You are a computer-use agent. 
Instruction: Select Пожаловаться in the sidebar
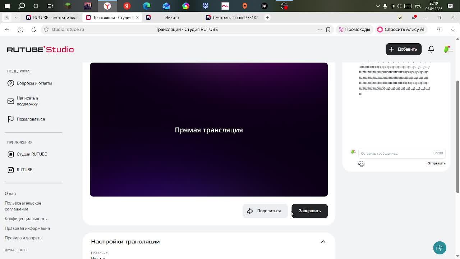(x=26, y=119)
